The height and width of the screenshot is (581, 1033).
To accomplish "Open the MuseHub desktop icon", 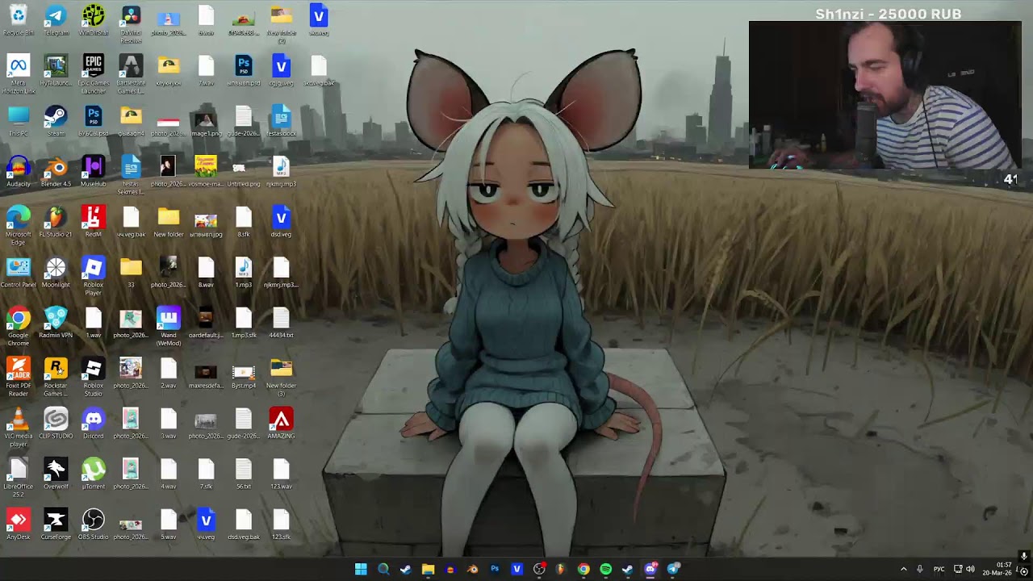I will 94,172.
